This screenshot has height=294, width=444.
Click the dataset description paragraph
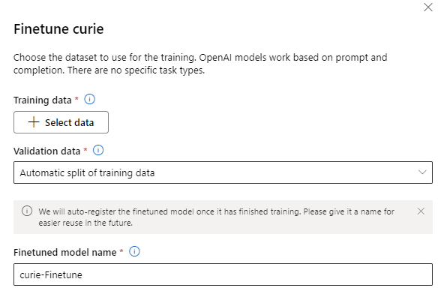(200, 64)
